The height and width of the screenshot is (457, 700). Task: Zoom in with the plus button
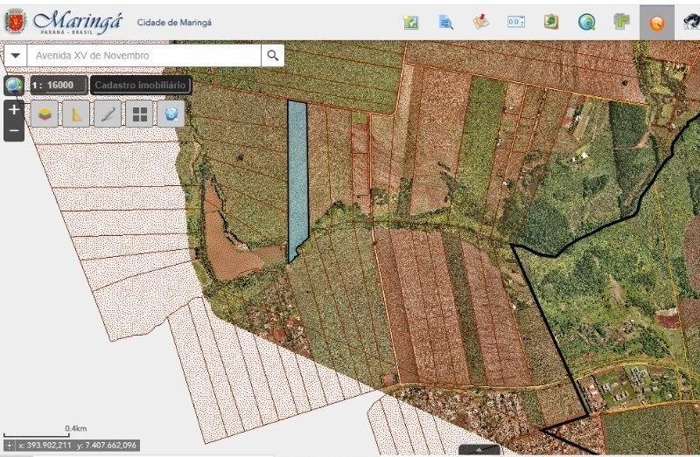pyautogui.click(x=14, y=110)
